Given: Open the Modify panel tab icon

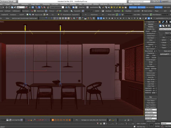Looking at the screenshot, I should point(163,22).
